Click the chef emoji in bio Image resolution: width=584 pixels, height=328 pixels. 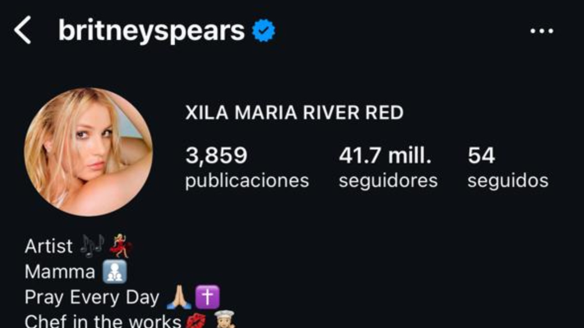point(224,320)
